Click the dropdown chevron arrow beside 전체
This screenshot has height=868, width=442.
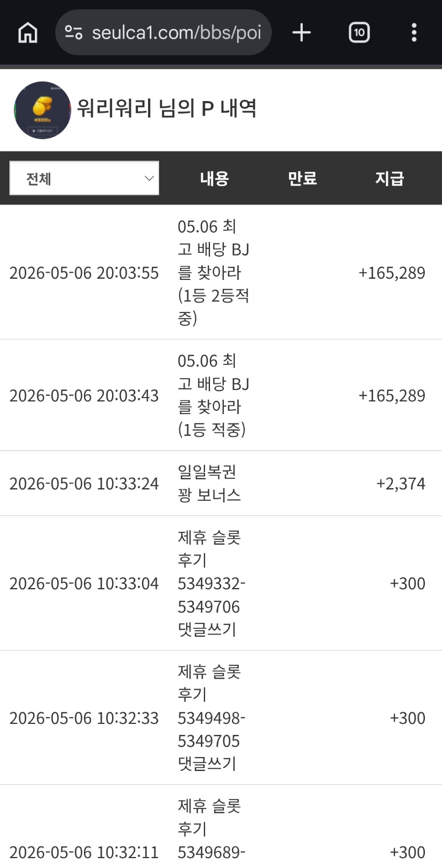click(149, 178)
